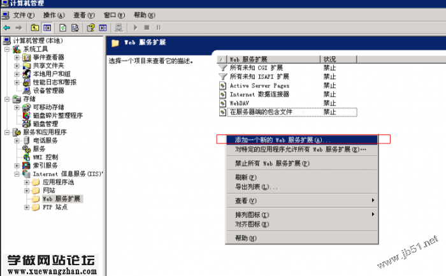This screenshot has width=446, height=276.
Task: Expand the 应用程序池 tree node
Action: click(27, 182)
